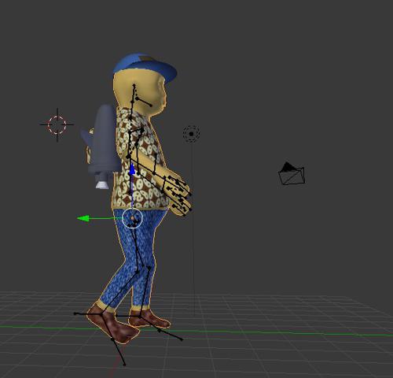Image resolution: width=393 pixels, height=378 pixels.
Task: Click the blue Z-axis gizmo arrow
Action: coord(132,169)
